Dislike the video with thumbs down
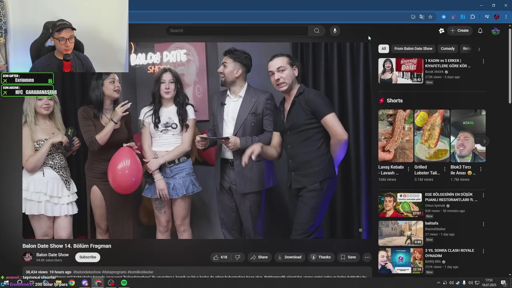 click(x=238, y=257)
